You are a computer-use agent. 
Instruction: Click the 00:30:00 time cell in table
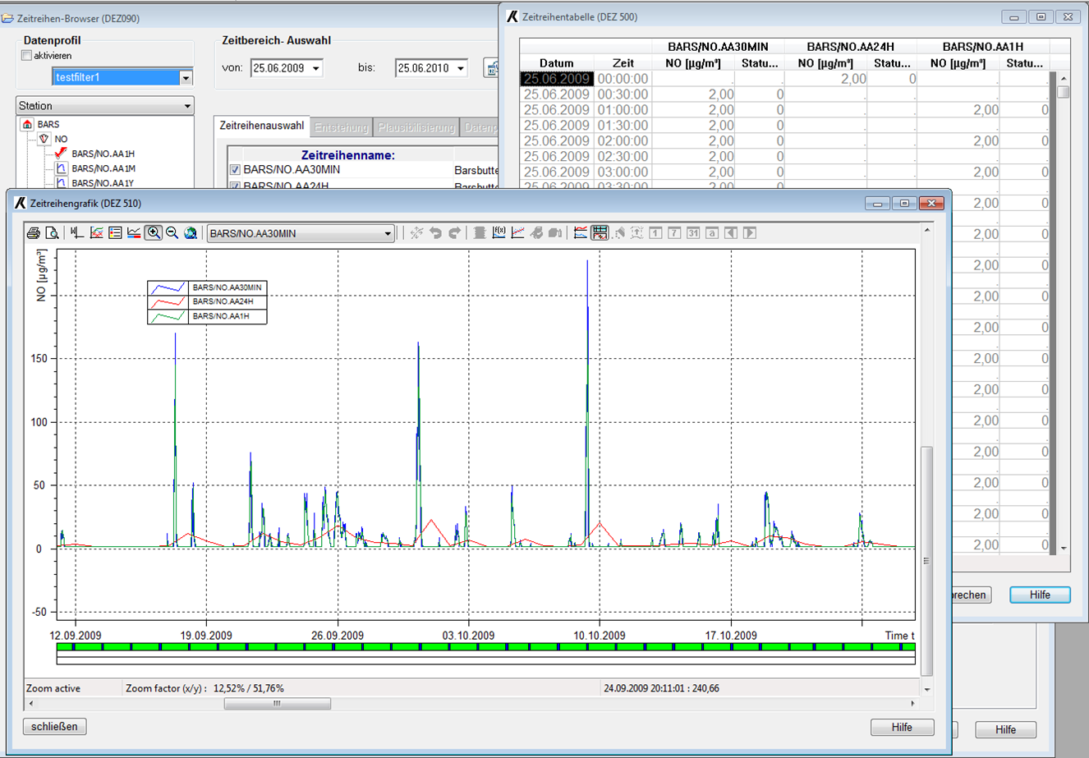pos(623,94)
